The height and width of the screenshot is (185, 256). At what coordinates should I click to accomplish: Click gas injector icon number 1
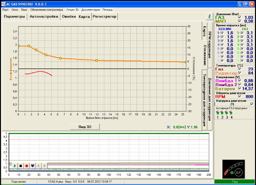click(x=218, y=113)
